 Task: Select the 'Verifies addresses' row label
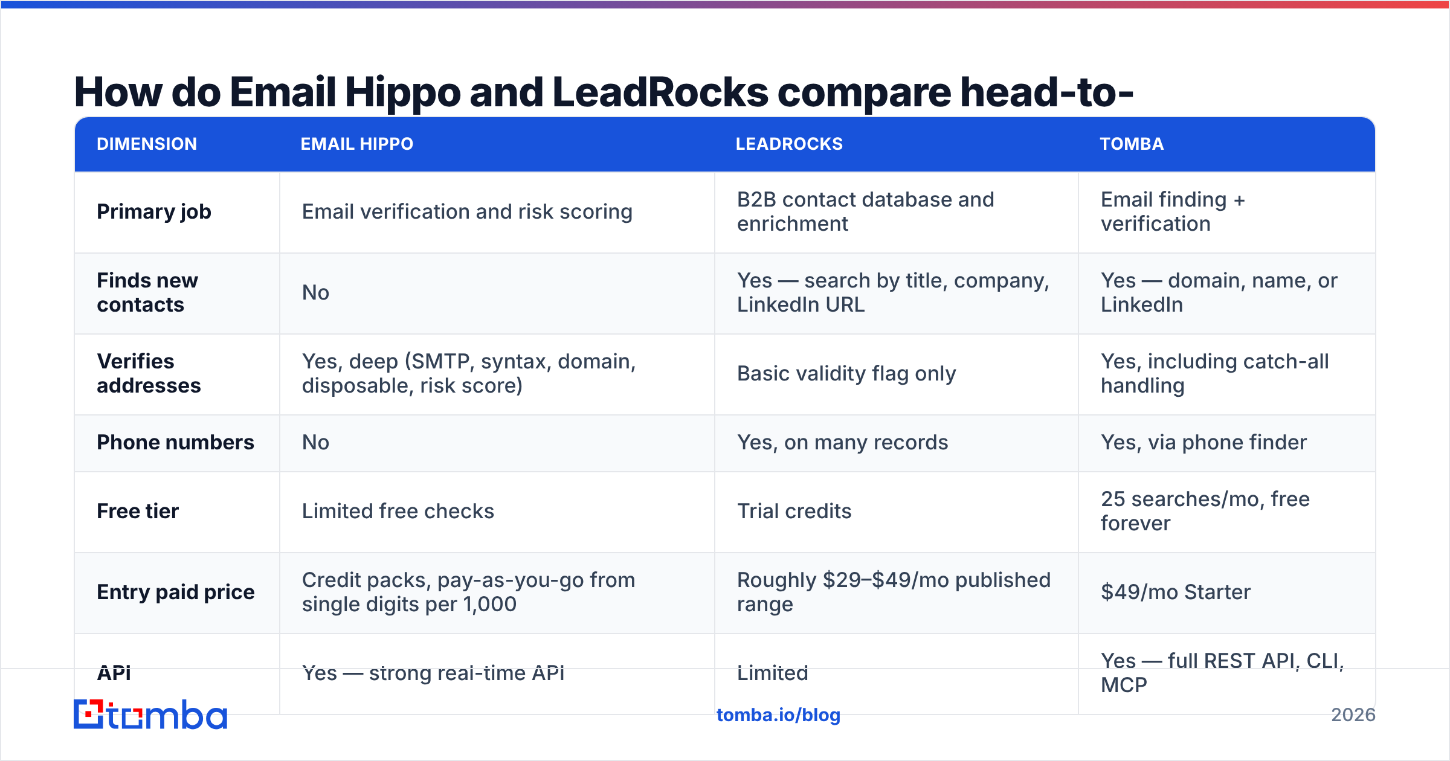pyautogui.click(x=149, y=374)
